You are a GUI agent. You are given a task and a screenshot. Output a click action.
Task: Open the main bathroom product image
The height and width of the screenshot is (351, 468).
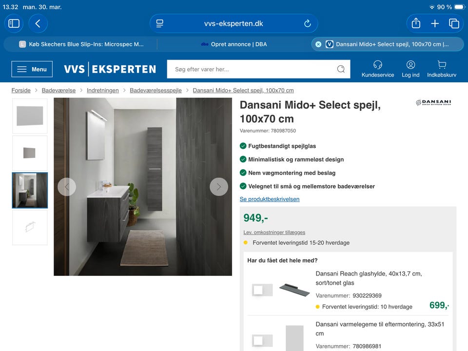point(143,187)
